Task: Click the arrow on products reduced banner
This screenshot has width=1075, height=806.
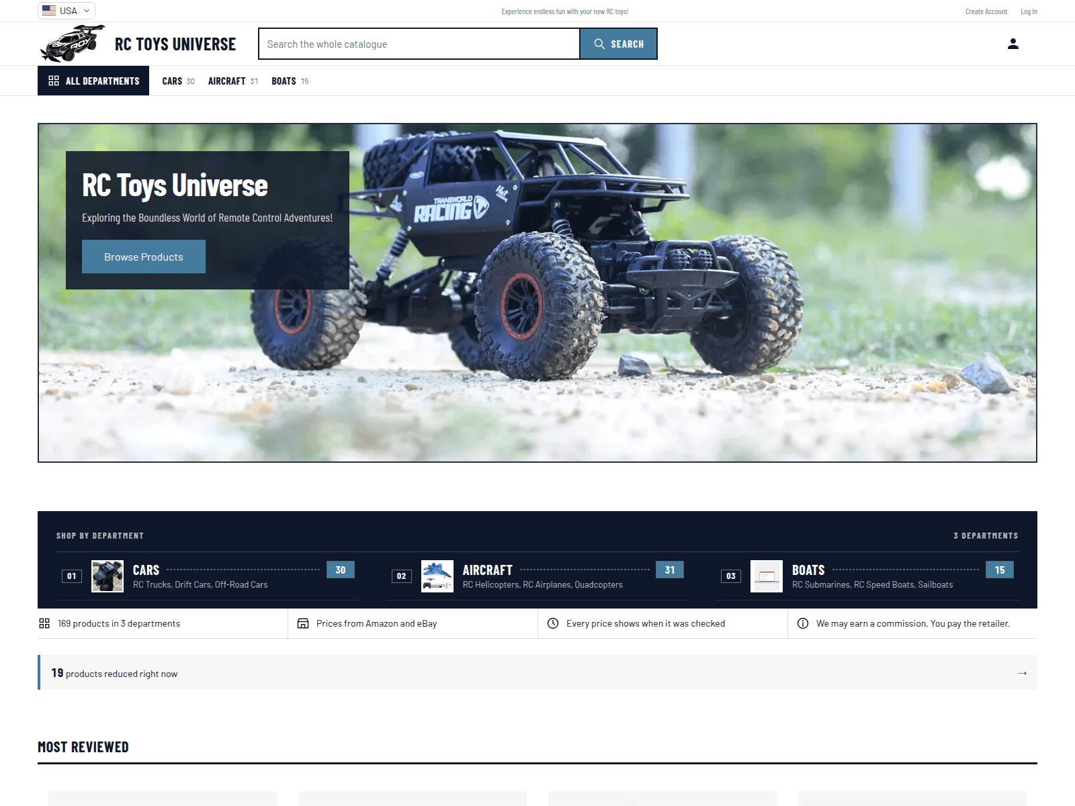Action: click(x=1022, y=673)
